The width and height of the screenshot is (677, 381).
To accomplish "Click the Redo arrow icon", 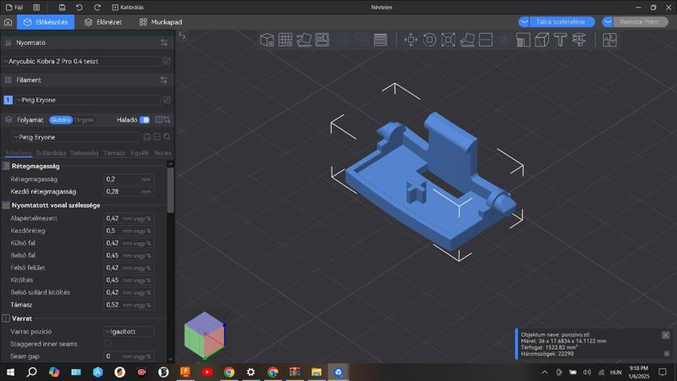I will (97, 8).
